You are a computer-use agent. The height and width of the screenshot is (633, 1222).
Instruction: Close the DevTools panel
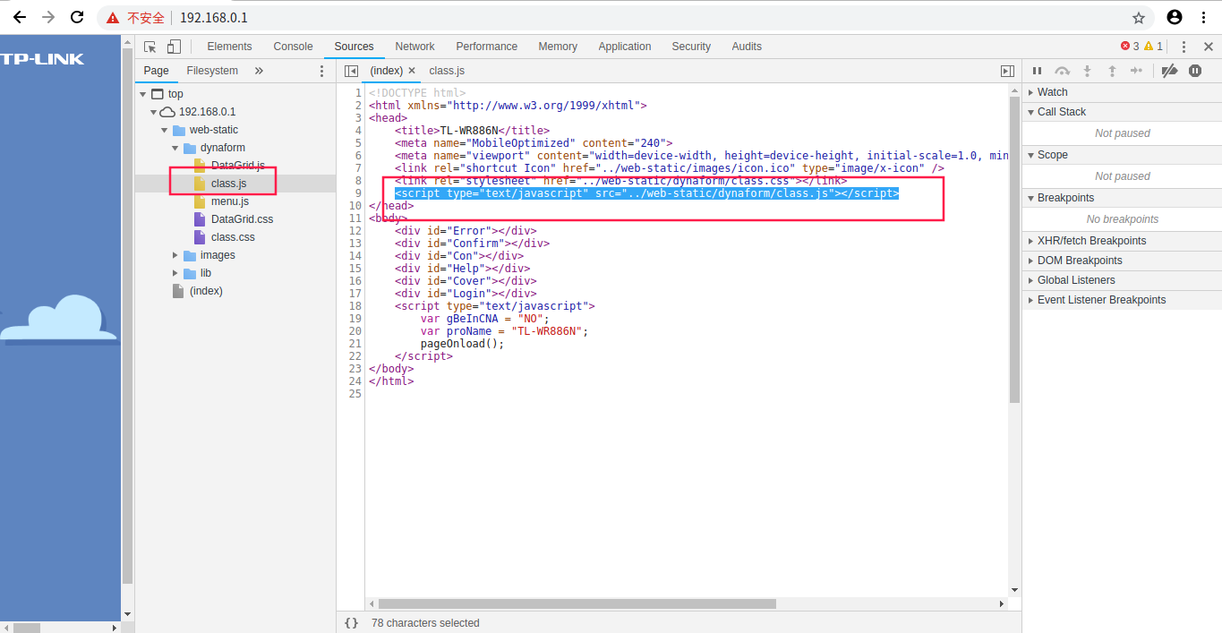click(x=1208, y=47)
